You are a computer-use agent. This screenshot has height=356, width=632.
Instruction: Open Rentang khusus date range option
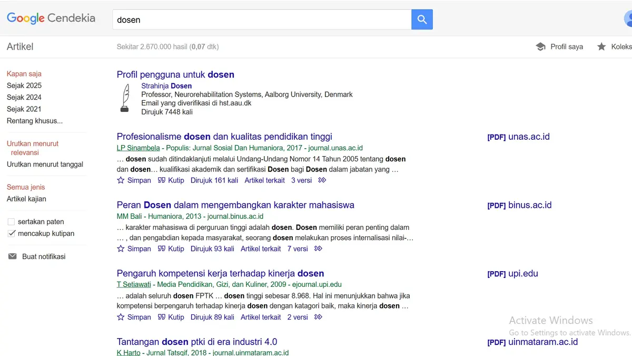[x=35, y=121]
